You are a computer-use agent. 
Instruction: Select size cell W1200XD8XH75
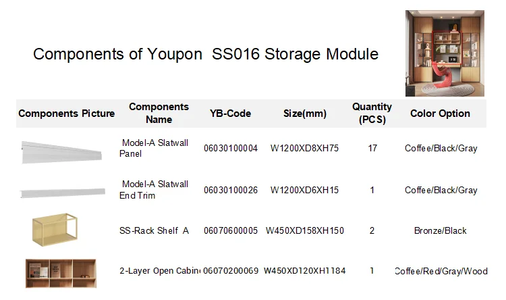(305, 149)
